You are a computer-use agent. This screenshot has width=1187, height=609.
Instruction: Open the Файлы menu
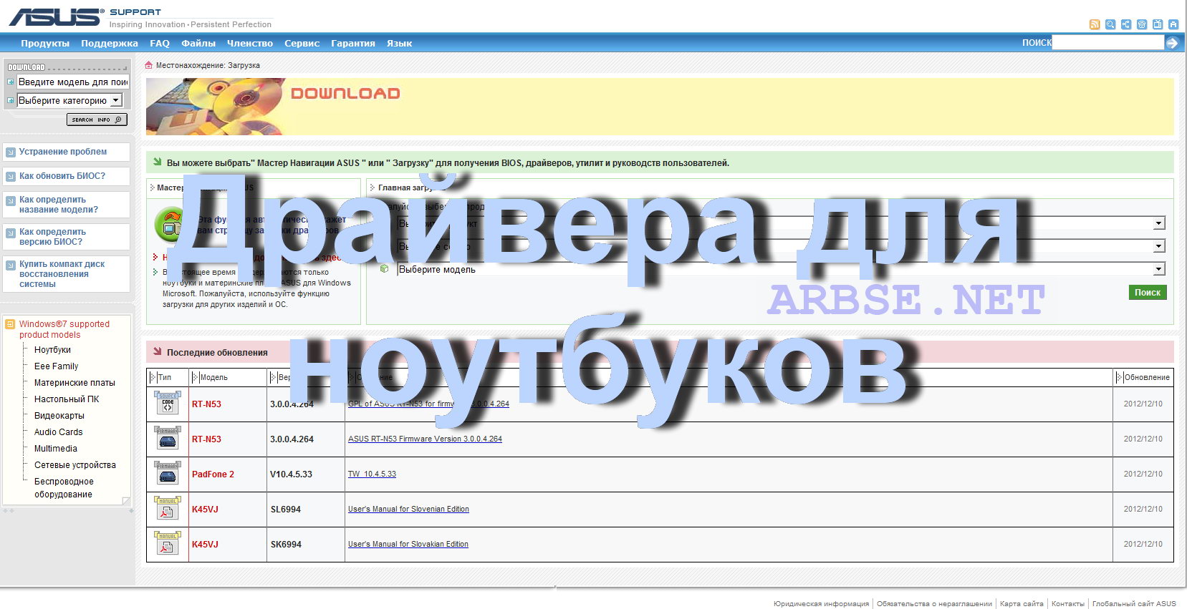tap(198, 43)
